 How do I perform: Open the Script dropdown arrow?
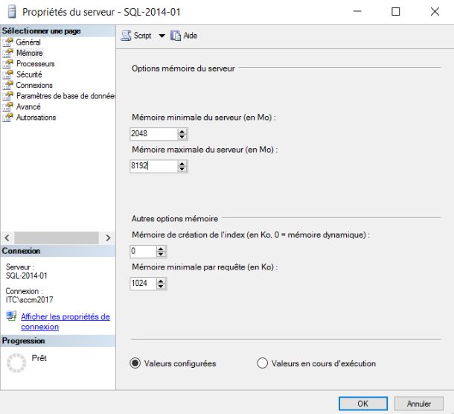tap(162, 36)
